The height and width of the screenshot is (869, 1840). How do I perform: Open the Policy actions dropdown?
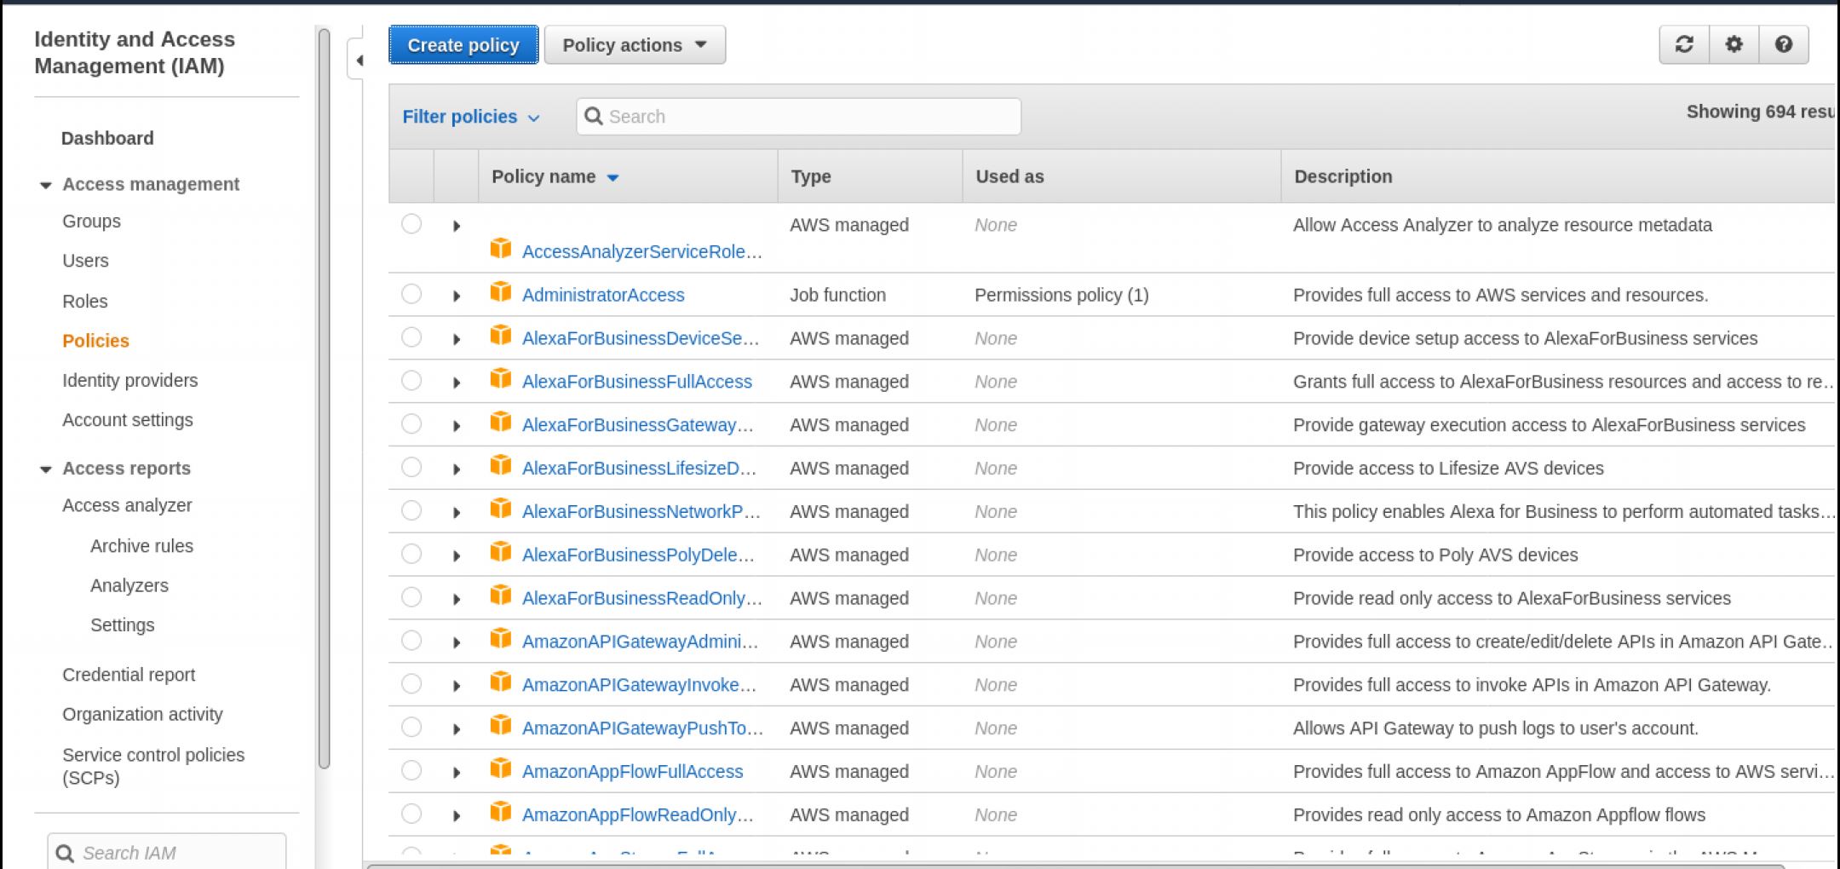pyautogui.click(x=635, y=45)
